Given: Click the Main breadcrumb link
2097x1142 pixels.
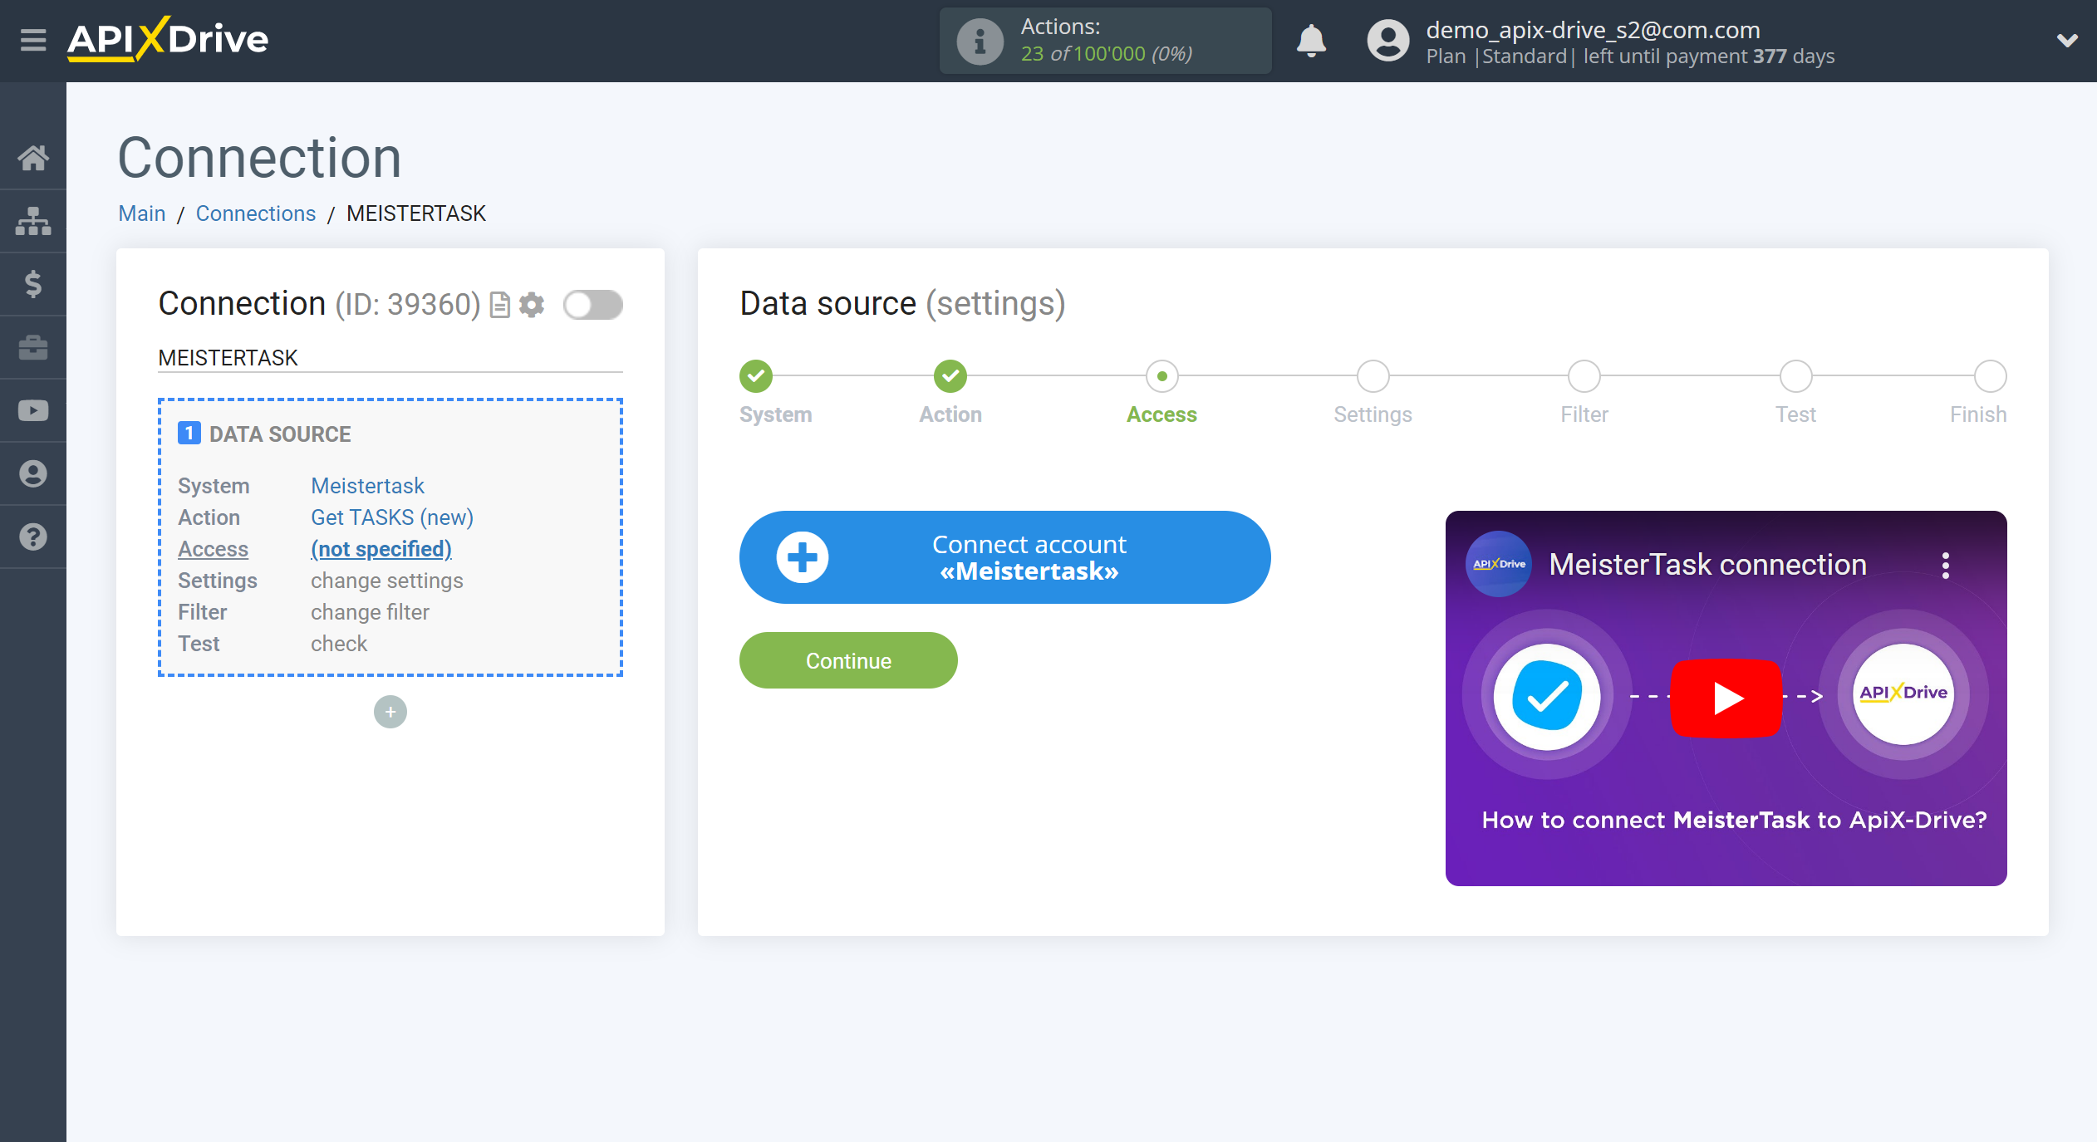Looking at the screenshot, I should coord(140,213).
